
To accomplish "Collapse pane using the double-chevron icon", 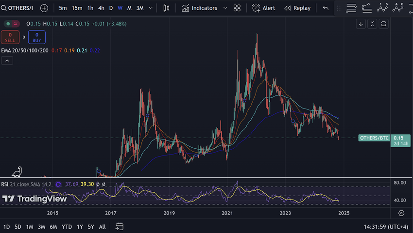I will pos(372,24).
